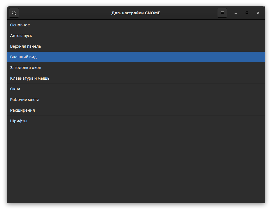Screen dimensions: 272x211
Task: Click the Доп. настройки GNOME window title
Action: tap(136, 13)
